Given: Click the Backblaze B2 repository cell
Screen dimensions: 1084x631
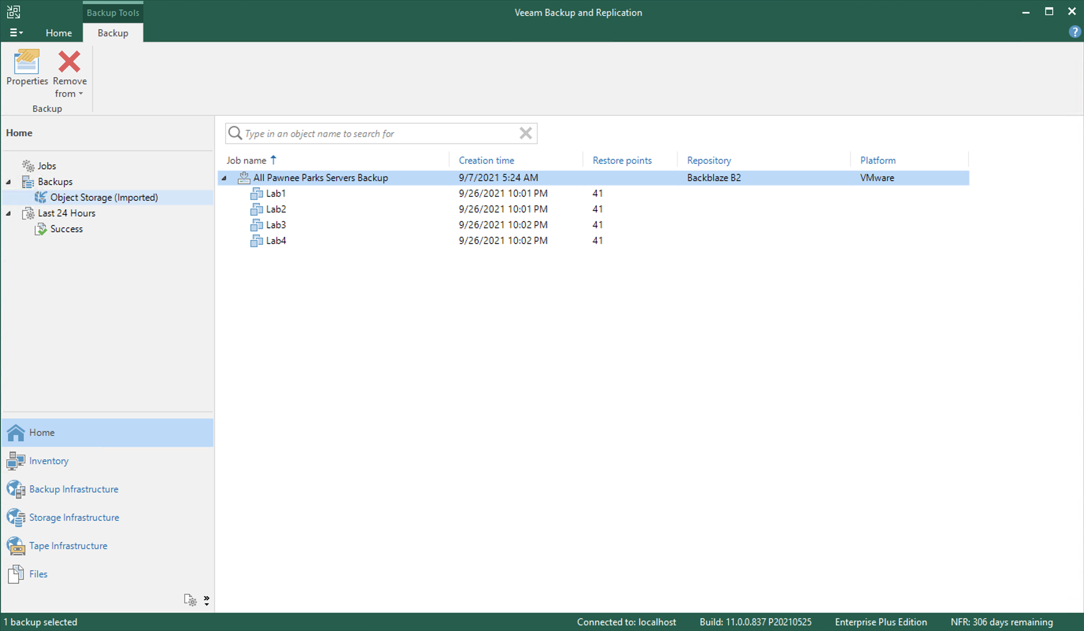Looking at the screenshot, I should click(714, 177).
